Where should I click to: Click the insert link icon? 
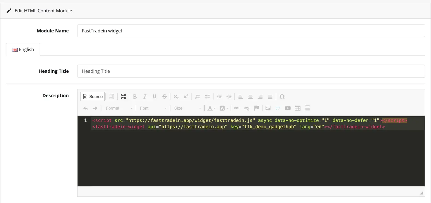tap(237, 108)
